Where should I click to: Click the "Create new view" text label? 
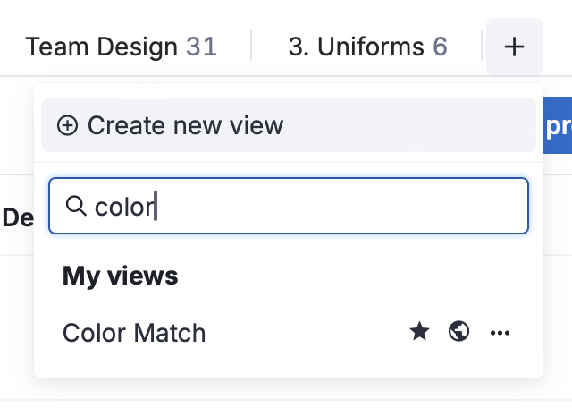[185, 125]
